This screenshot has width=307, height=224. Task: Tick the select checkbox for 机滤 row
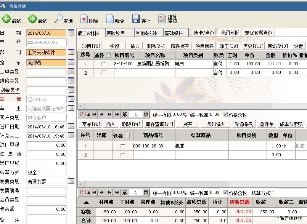(123, 146)
